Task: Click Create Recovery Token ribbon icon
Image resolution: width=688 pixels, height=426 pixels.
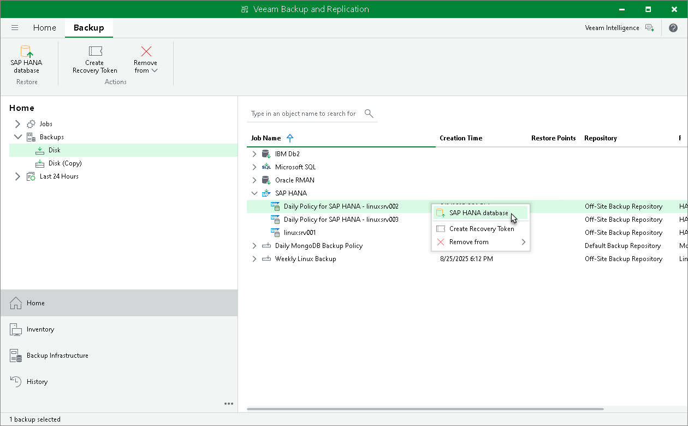Action: coord(94,60)
